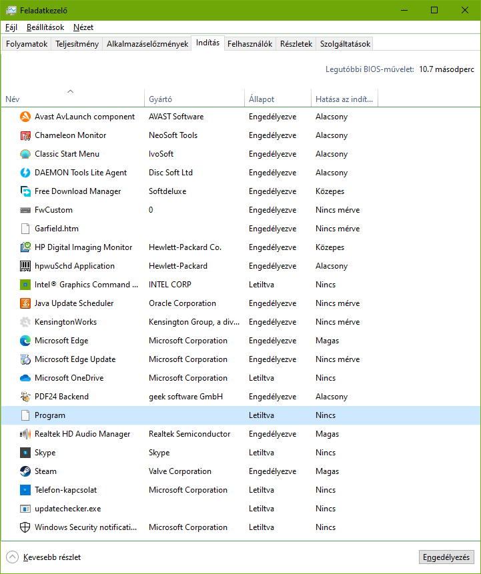Click the HP Digital Imaging Monitor icon

25,247
